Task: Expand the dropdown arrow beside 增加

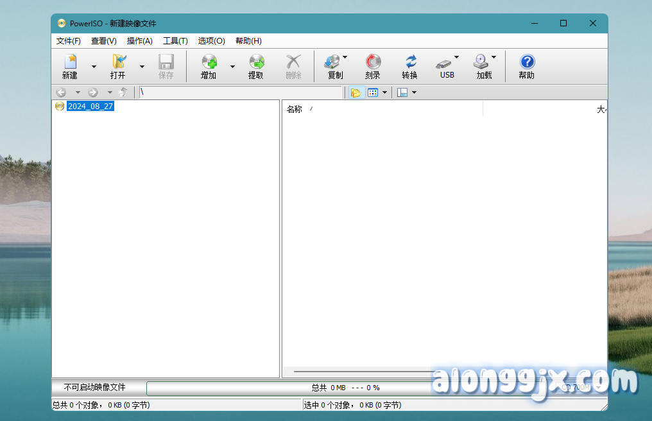Action: pyautogui.click(x=232, y=66)
